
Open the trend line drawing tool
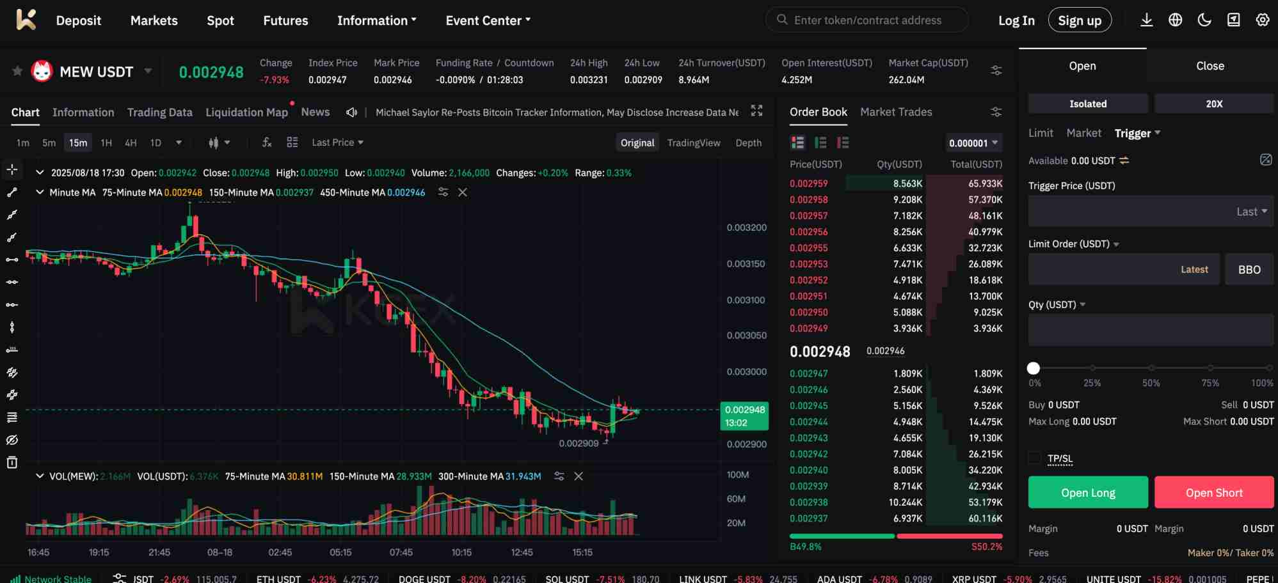point(12,192)
